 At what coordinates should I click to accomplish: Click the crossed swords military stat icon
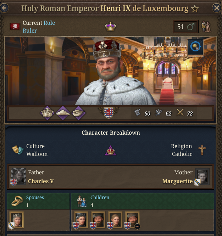(x=180, y=113)
